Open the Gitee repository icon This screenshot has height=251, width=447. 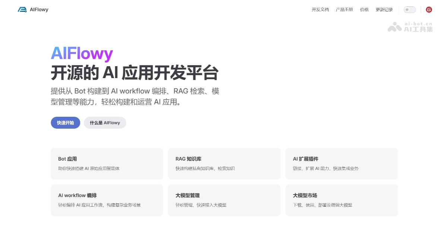click(429, 10)
